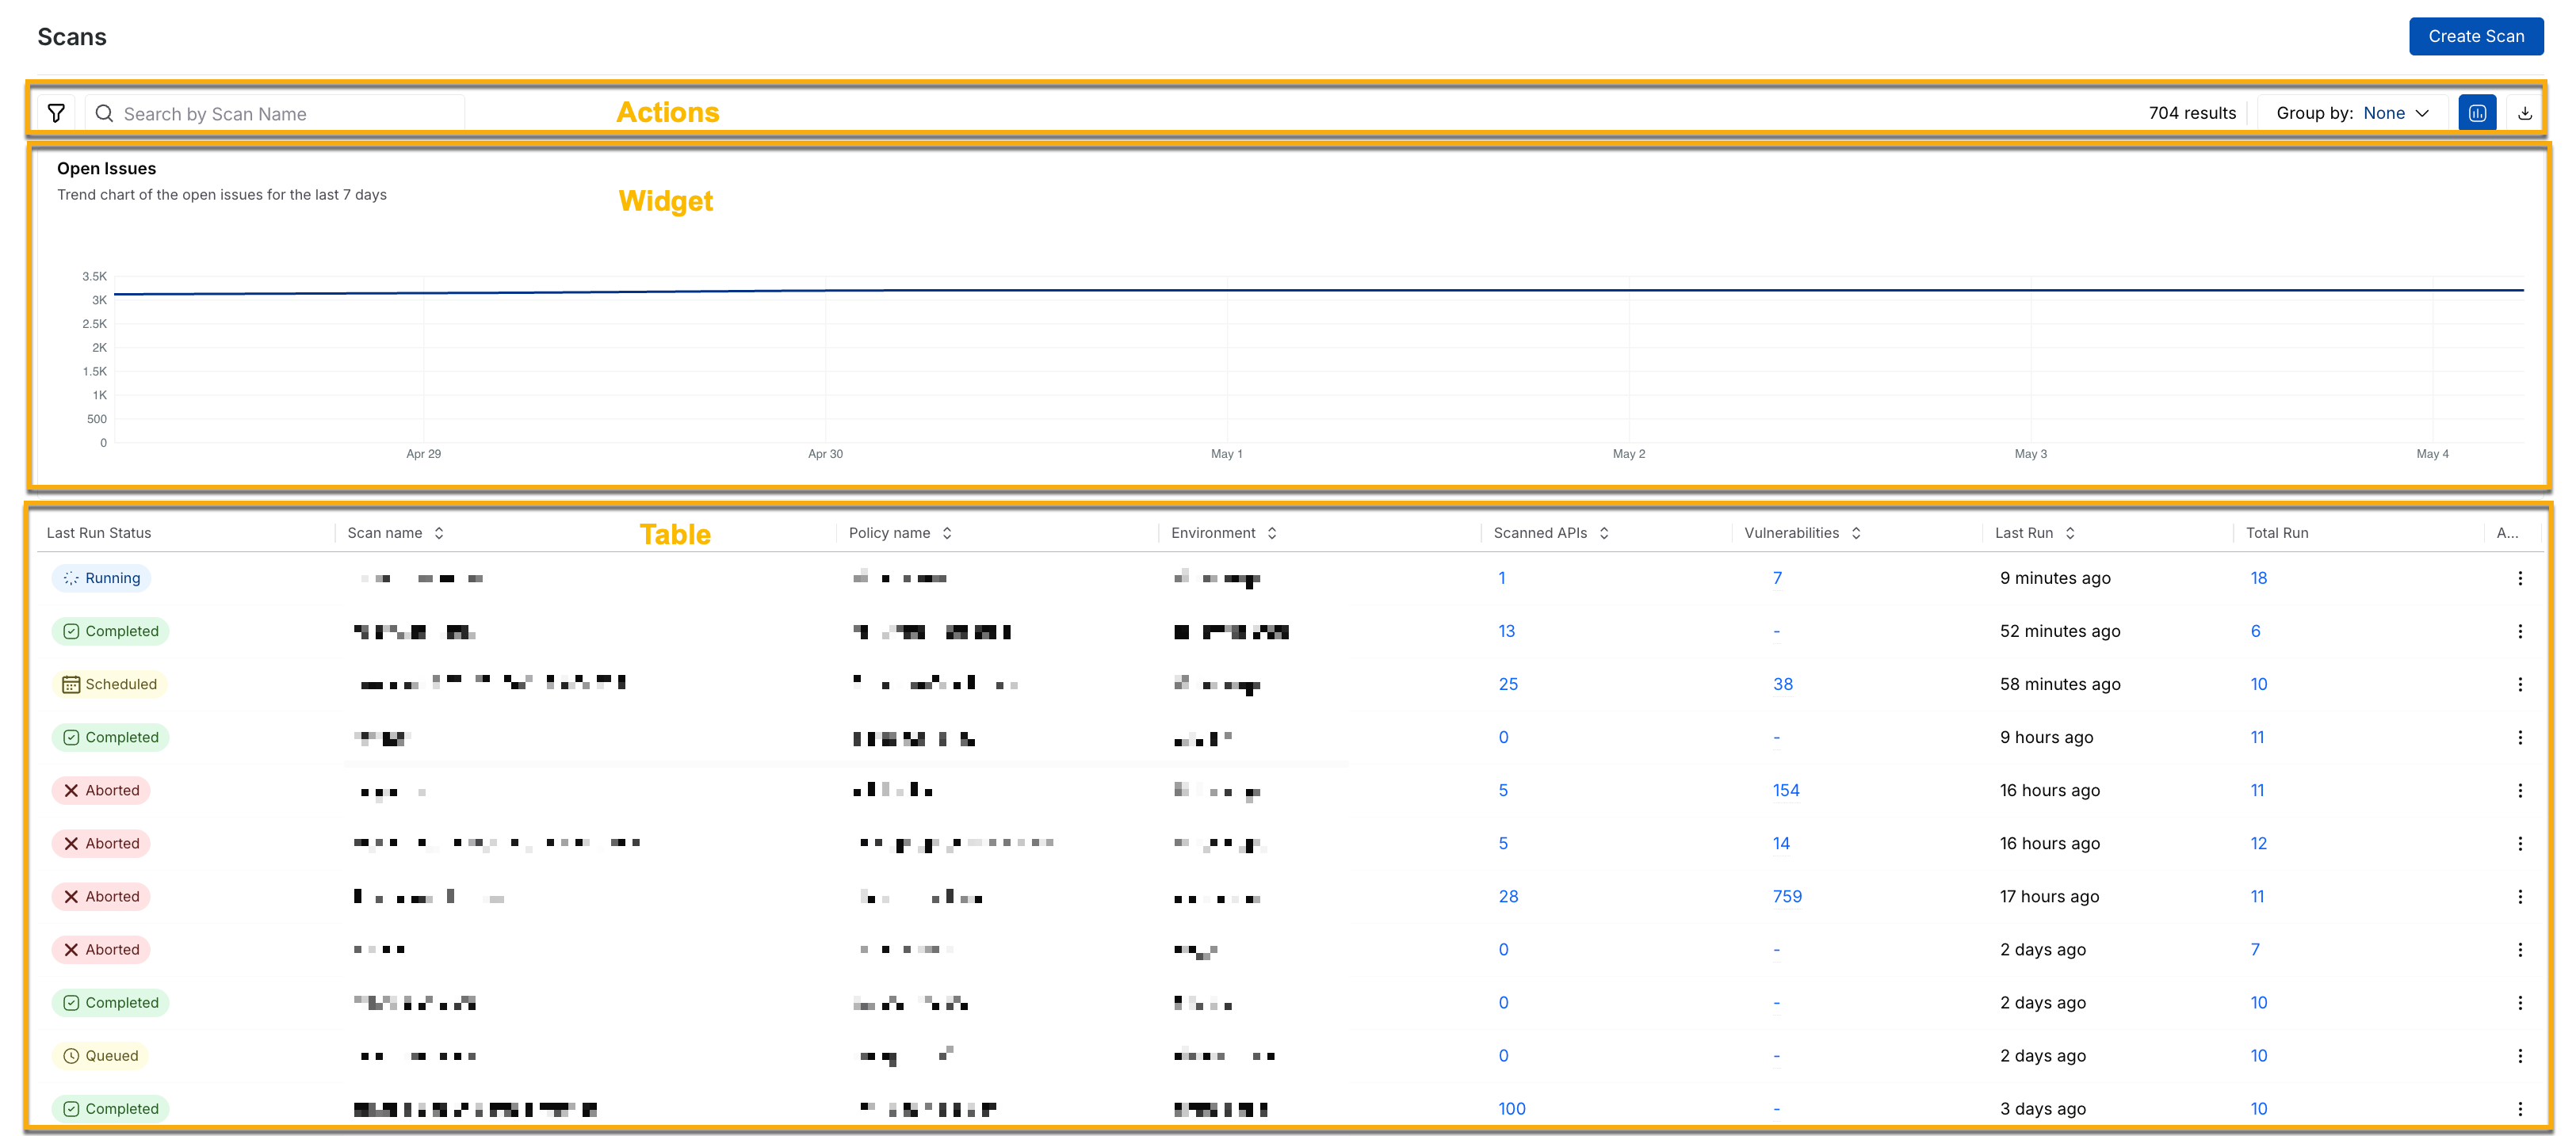Open scanned APIs count 100 link
2576x1136 pixels.
[x=1512, y=1108]
